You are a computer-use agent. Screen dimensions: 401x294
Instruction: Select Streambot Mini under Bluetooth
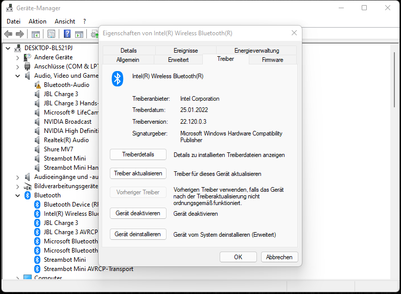(65, 260)
